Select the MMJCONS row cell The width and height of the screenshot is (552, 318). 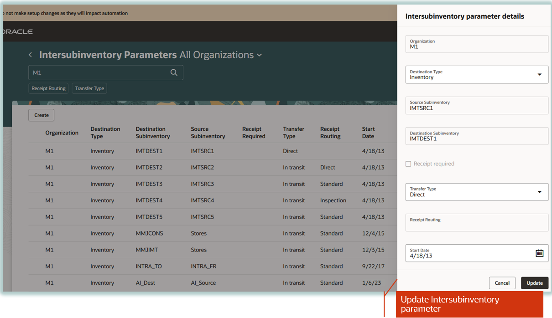click(x=149, y=233)
